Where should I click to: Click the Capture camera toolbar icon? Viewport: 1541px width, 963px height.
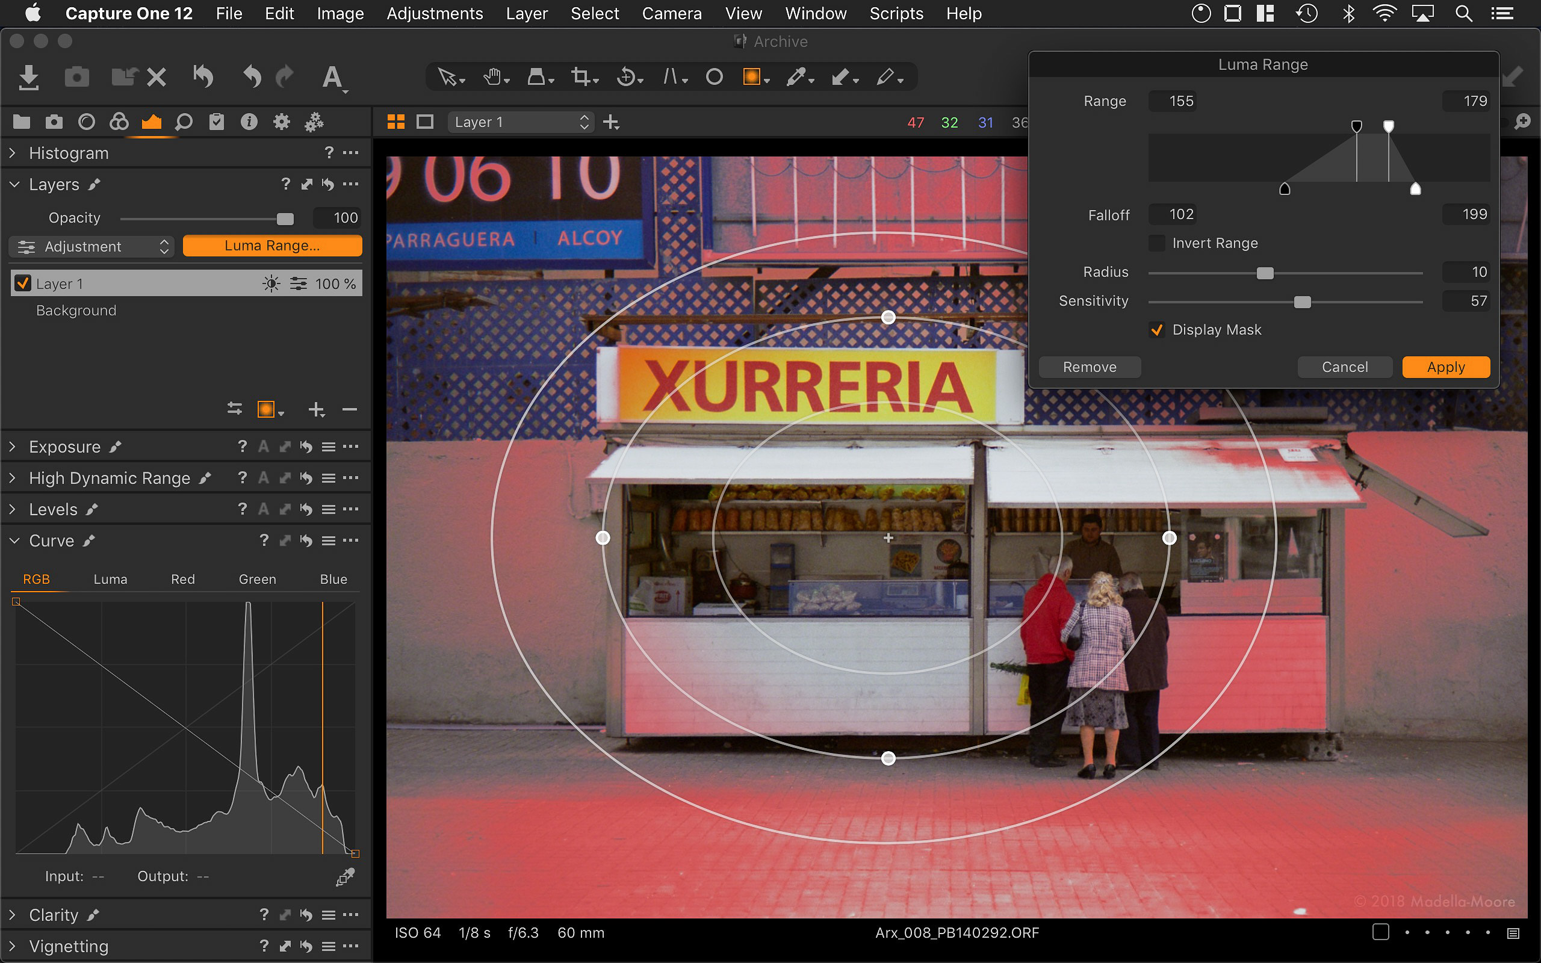click(x=77, y=77)
